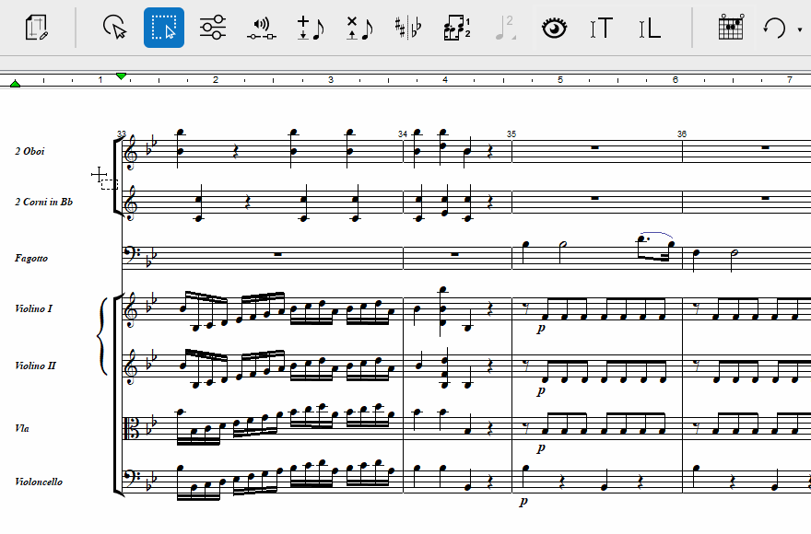Select the lyrics tool with L cursor

650,28
